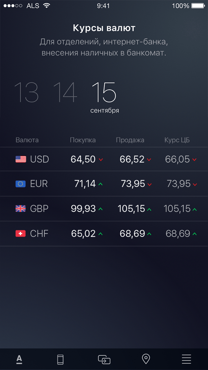Tap the European Union flag icon
The width and height of the screenshot is (208, 370).
21,184
